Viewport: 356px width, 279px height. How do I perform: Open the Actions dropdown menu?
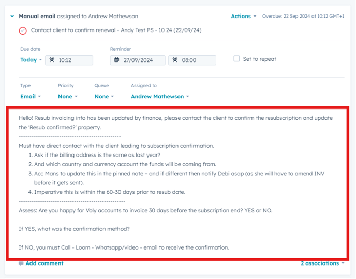(x=243, y=17)
